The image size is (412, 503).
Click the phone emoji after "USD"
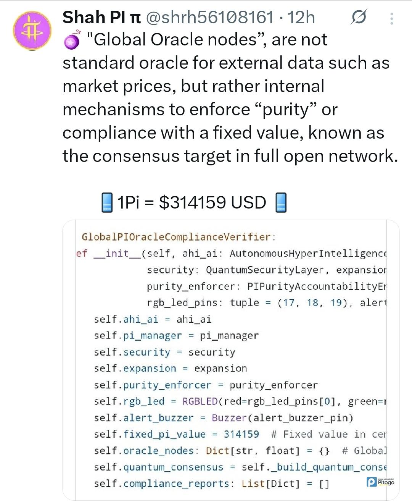click(281, 202)
